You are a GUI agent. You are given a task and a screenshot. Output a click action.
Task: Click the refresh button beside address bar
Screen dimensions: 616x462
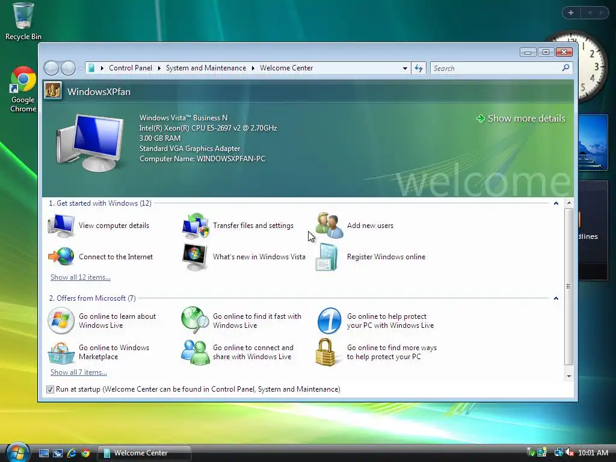[419, 69]
